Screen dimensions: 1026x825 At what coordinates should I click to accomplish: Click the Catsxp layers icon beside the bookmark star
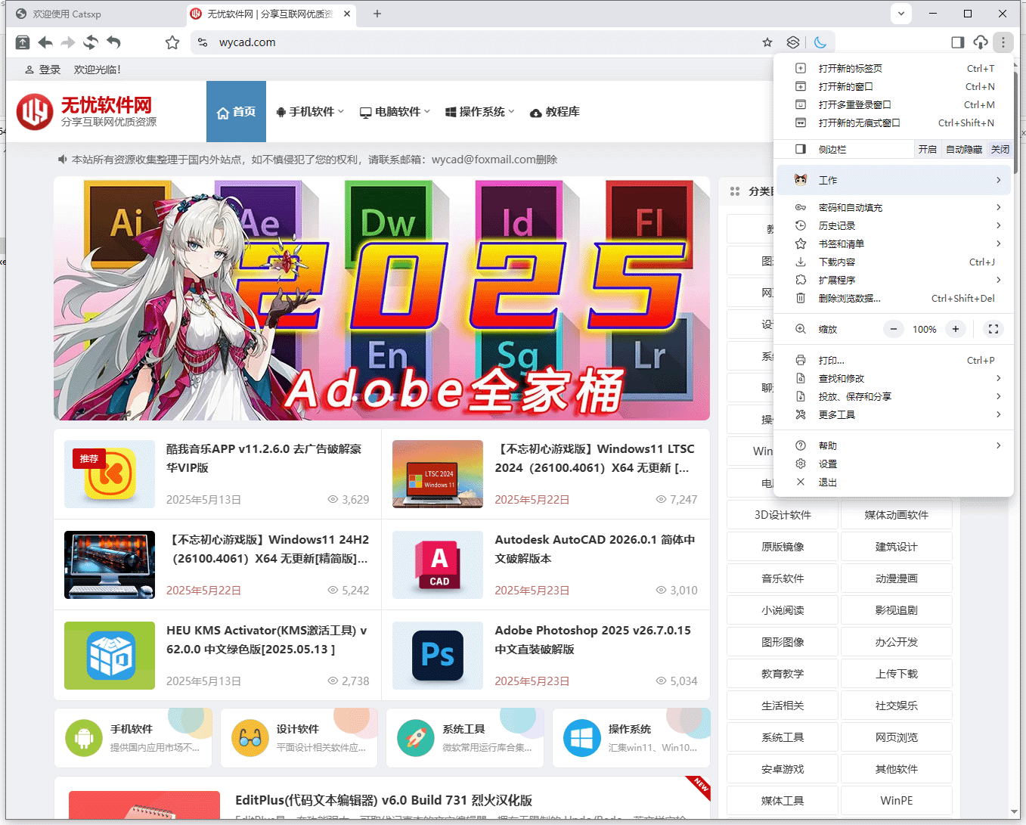(792, 42)
